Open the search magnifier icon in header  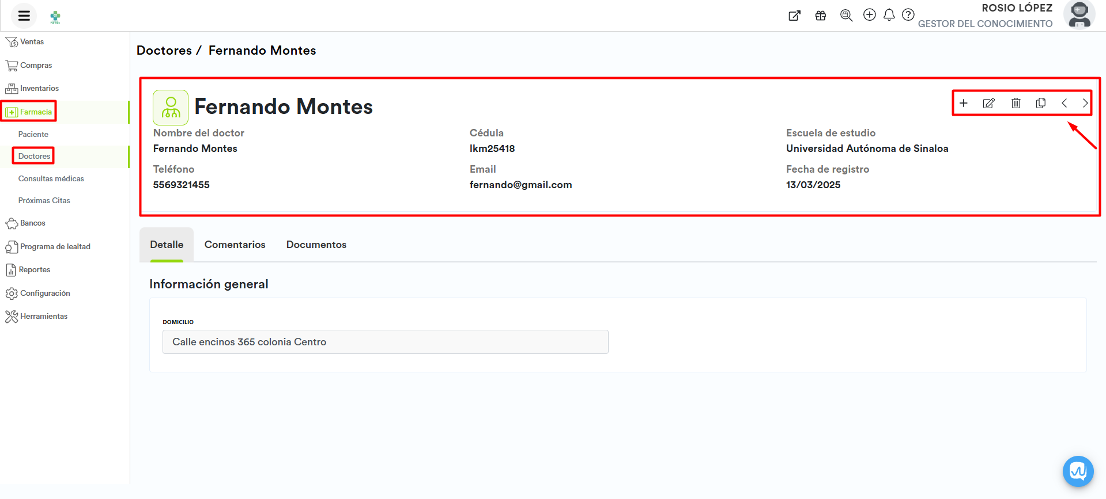(845, 16)
